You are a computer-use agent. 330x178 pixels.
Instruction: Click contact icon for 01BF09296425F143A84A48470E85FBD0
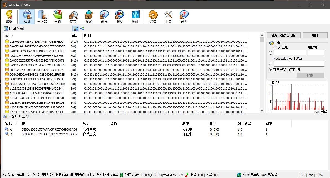coord(7,42)
